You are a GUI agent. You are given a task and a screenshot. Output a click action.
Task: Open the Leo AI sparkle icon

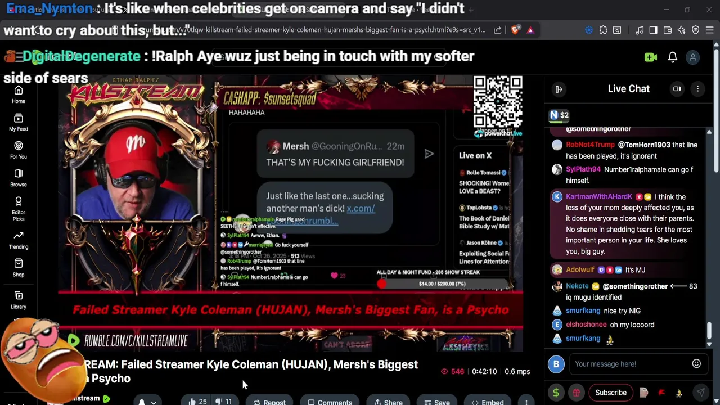682,30
